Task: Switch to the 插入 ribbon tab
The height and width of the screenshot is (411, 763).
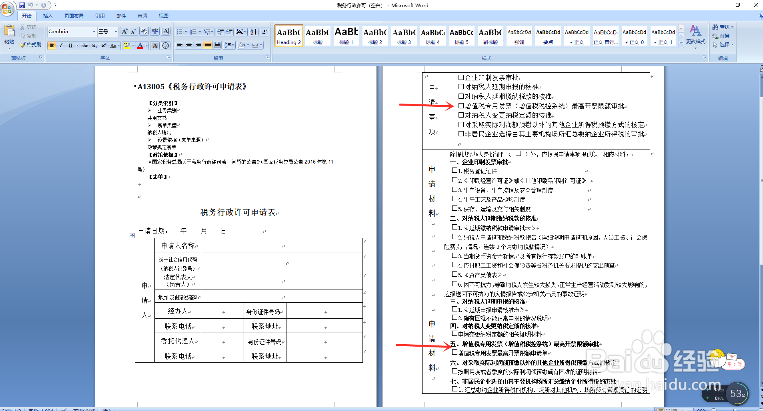Action: pos(47,16)
